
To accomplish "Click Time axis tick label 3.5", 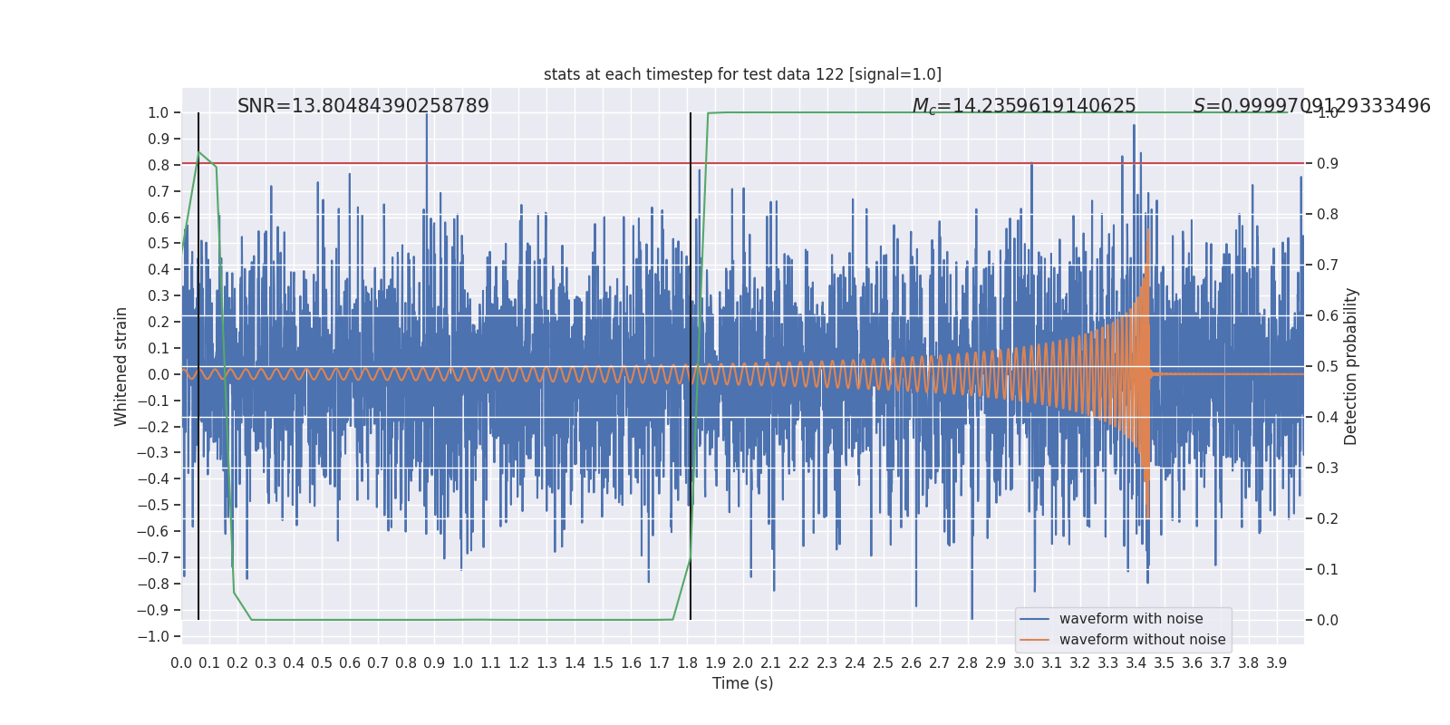I will coord(1164,663).
